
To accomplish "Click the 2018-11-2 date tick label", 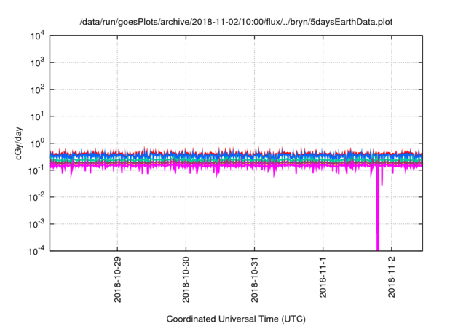I will [x=392, y=277].
